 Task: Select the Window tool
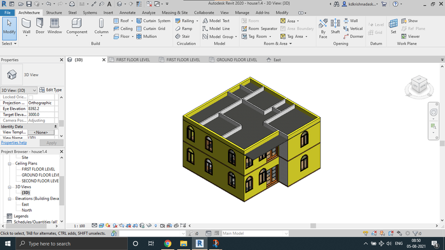pos(55,27)
